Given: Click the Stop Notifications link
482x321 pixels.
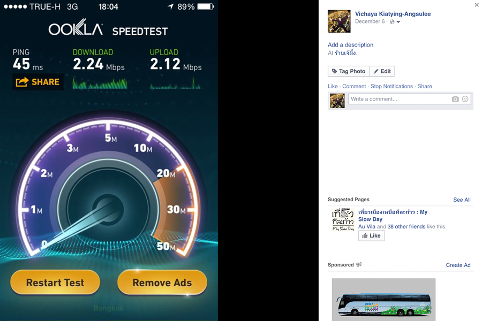Looking at the screenshot, I should pos(391,86).
